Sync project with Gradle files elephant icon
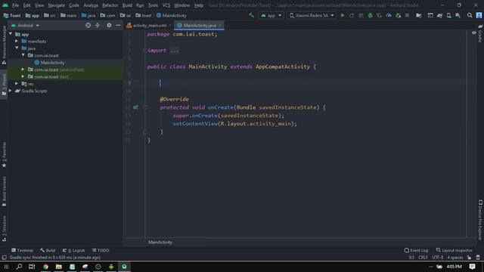The width and height of the screenshot is (484, 272). tap(439, 15)
